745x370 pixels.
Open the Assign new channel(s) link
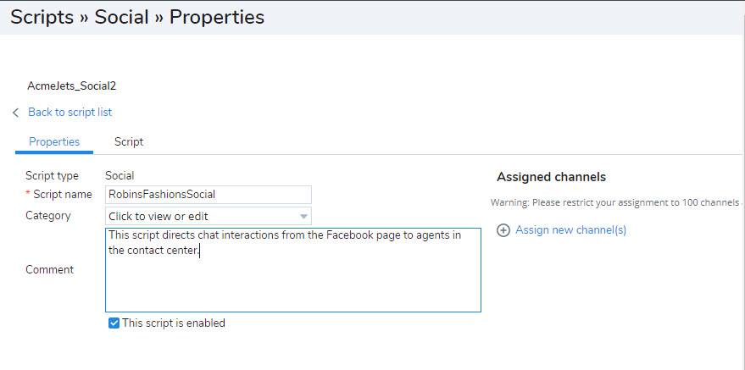point(570,230)
